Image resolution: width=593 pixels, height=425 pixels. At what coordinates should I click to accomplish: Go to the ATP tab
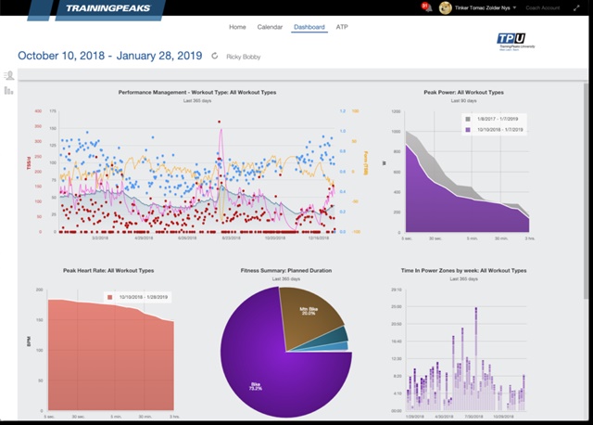pos(342,28)
